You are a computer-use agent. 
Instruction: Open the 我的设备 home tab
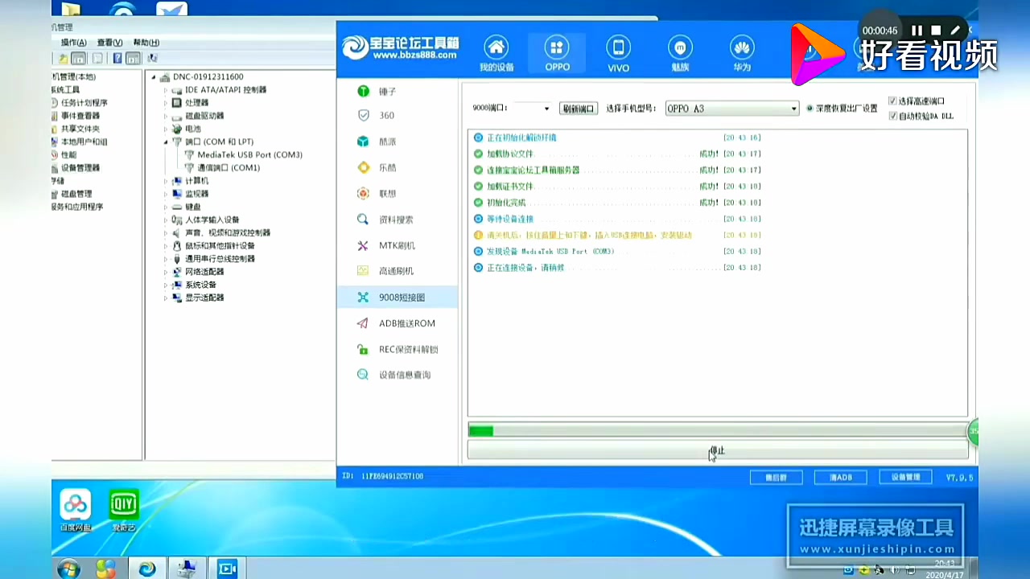tap(496, 54)
